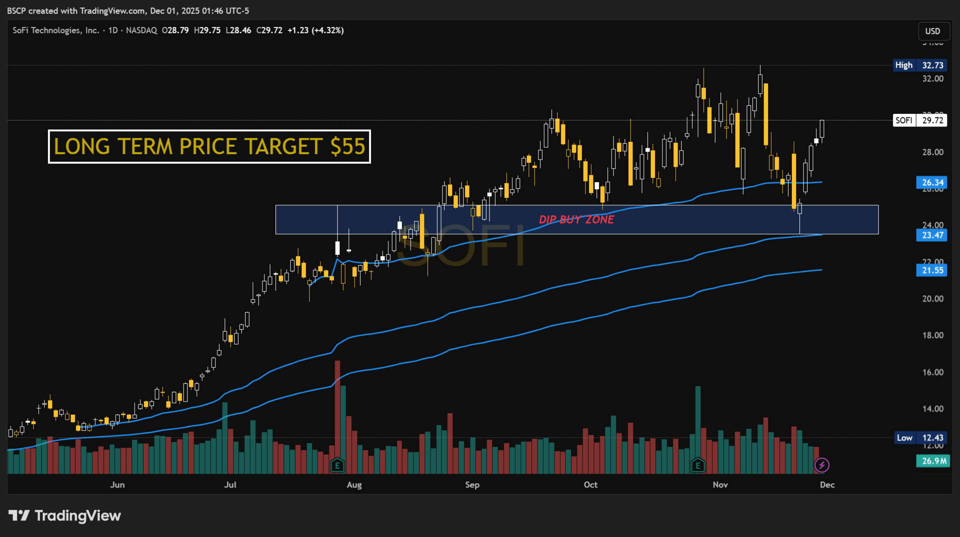Click the Low 12.43 price label
Image resolution: width=960 pixels, height=537 pixels.
point(920,438)
